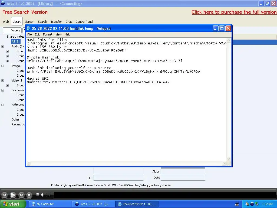Open Notepad Format menu

pyautogui.click(x=48, y=34)
